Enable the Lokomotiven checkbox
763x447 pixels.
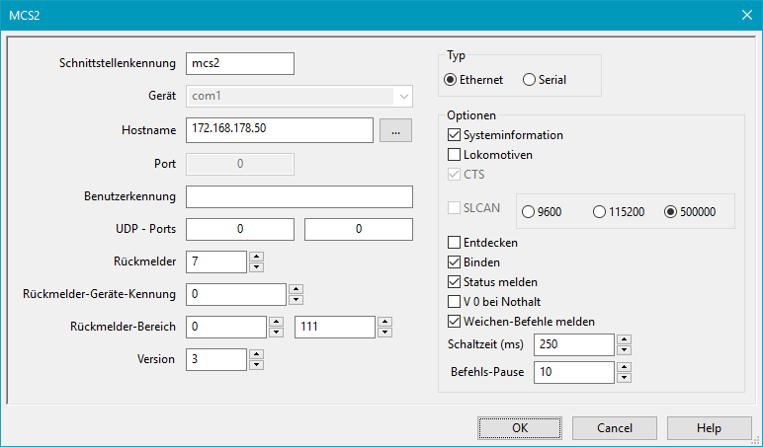(455, 155)
